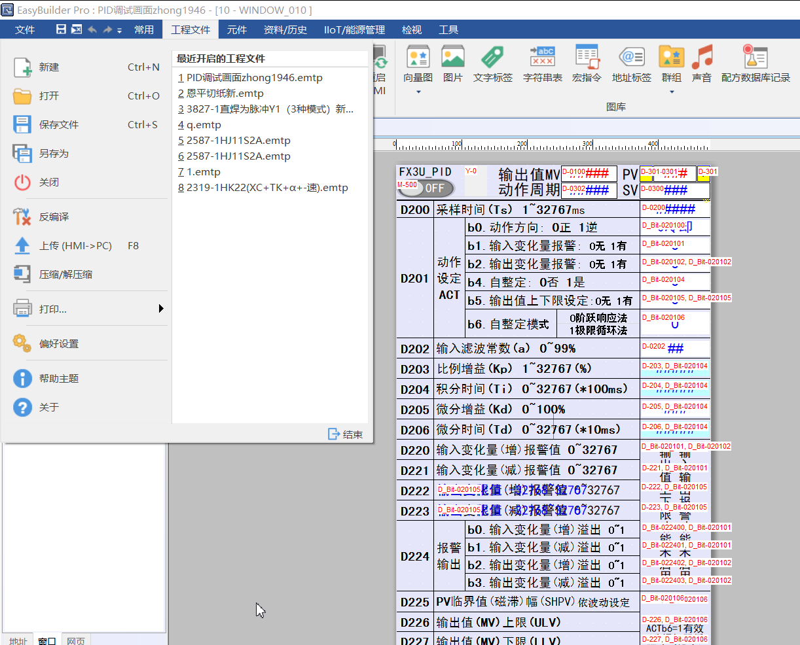Expand the 群组 dropdown arrow

pyautogui.click(x=672, y=92)
